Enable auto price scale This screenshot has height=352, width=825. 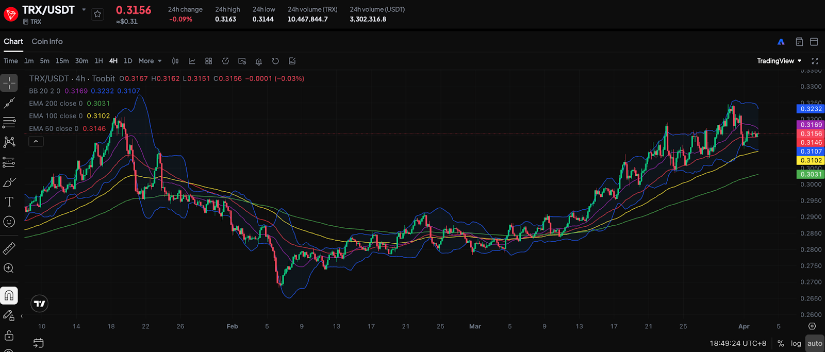[815, 343]
